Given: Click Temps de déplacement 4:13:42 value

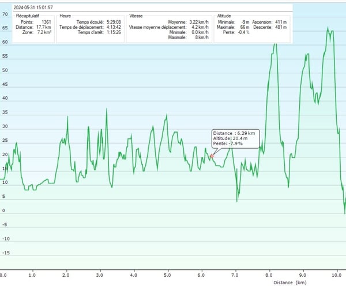Looking at the screenshot, I should click(x=114, y=27).
